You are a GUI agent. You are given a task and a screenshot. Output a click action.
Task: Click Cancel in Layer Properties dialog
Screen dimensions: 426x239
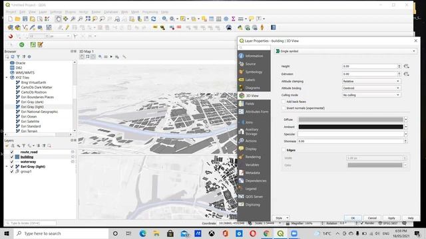pos(372,218)
